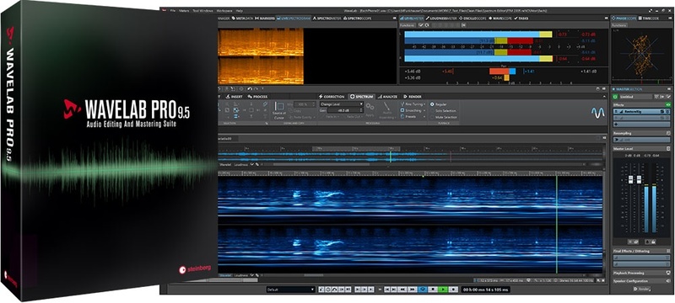Click the Render button in Master Section

(642, 289)
